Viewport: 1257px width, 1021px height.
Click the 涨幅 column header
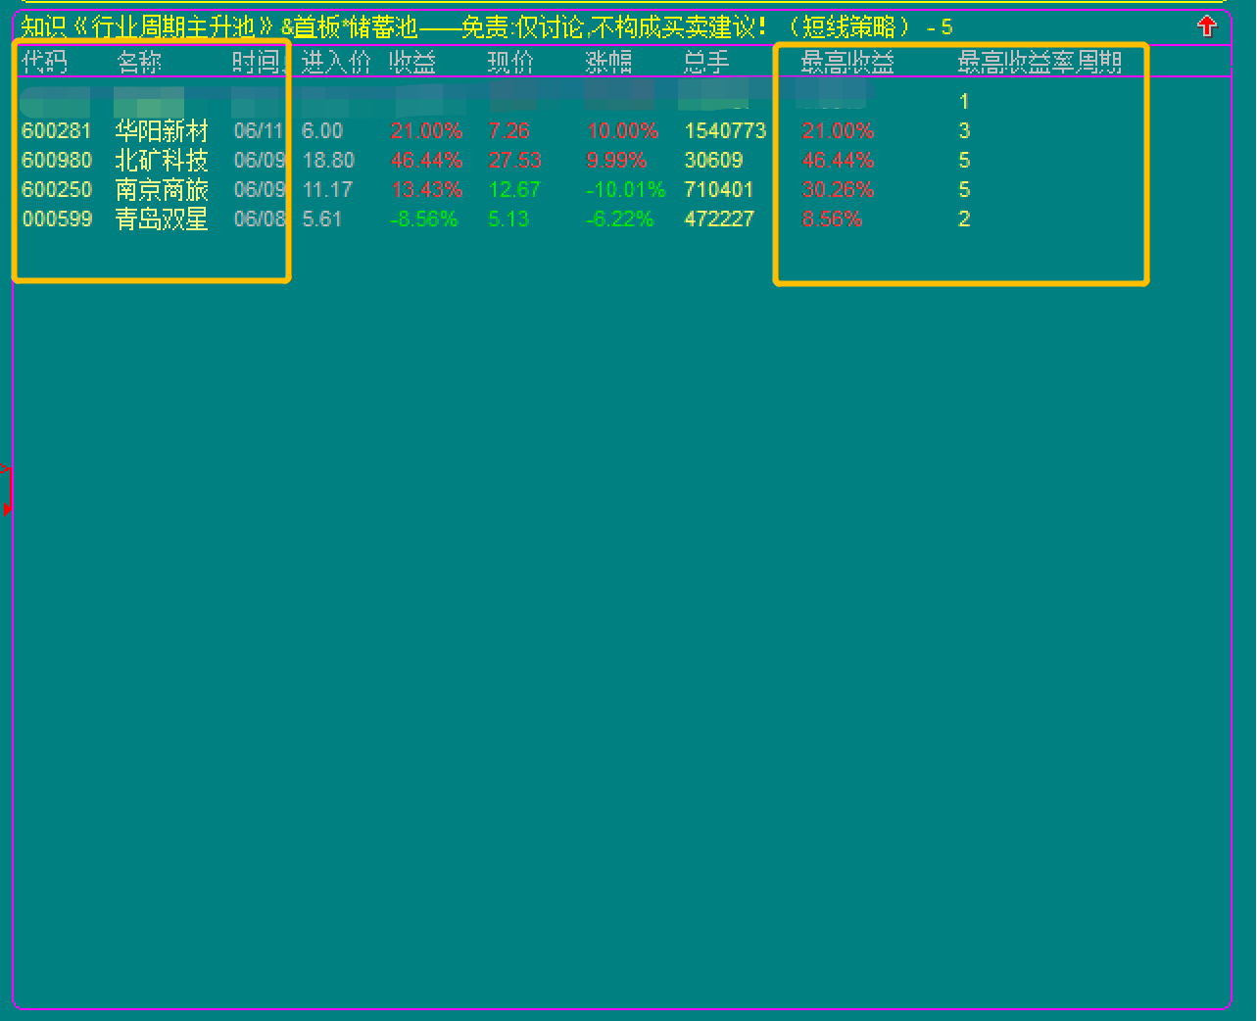coord(608,63)
